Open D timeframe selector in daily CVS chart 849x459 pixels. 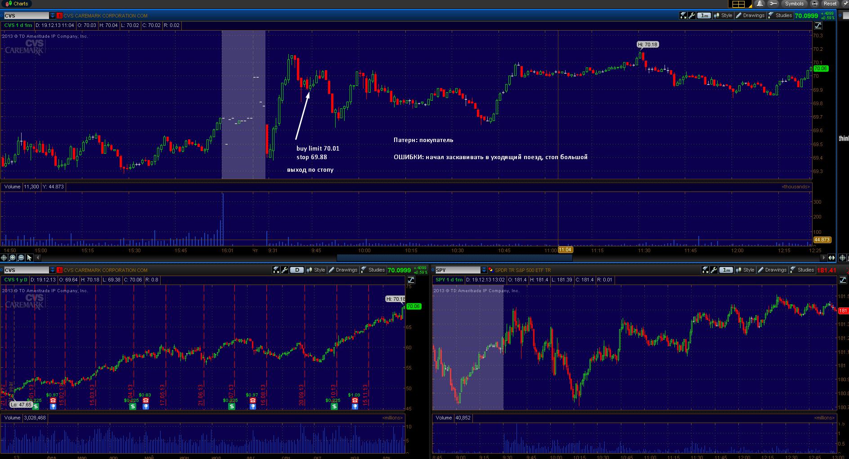click(x=296, y=270)
